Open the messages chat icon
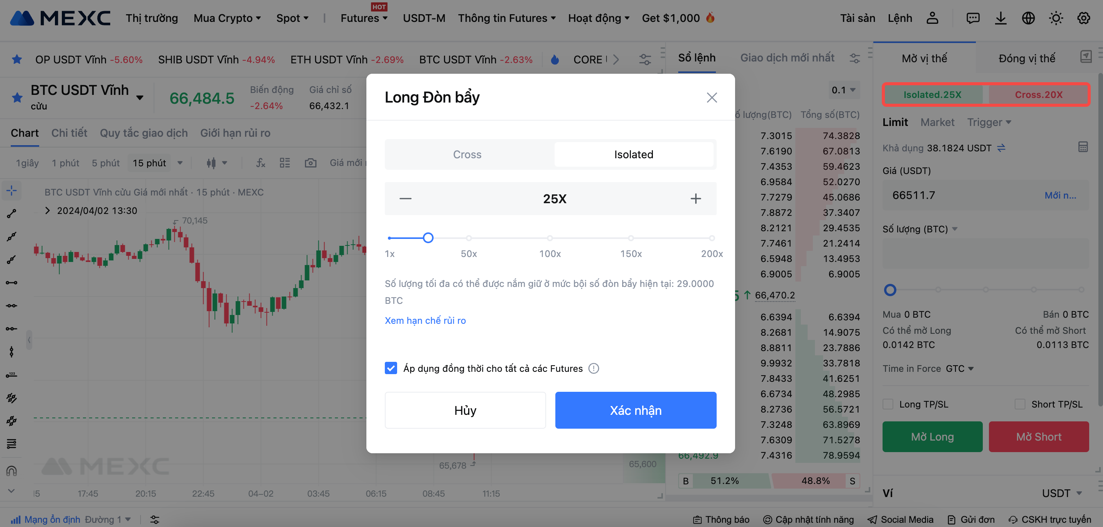The image size is (1103, 527). click(x=973, y=18)
